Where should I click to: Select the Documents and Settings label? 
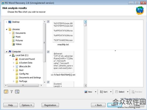pyautogui.click(x=30, y=78)
